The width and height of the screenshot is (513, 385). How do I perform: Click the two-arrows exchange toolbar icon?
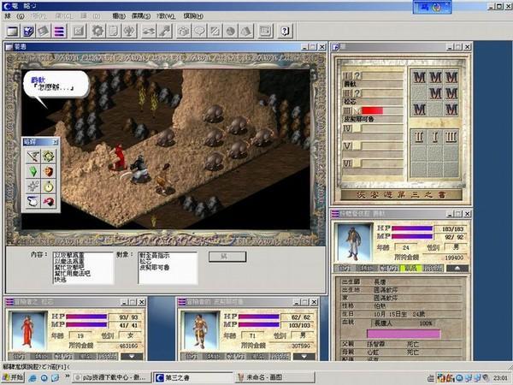pos(148,31)
